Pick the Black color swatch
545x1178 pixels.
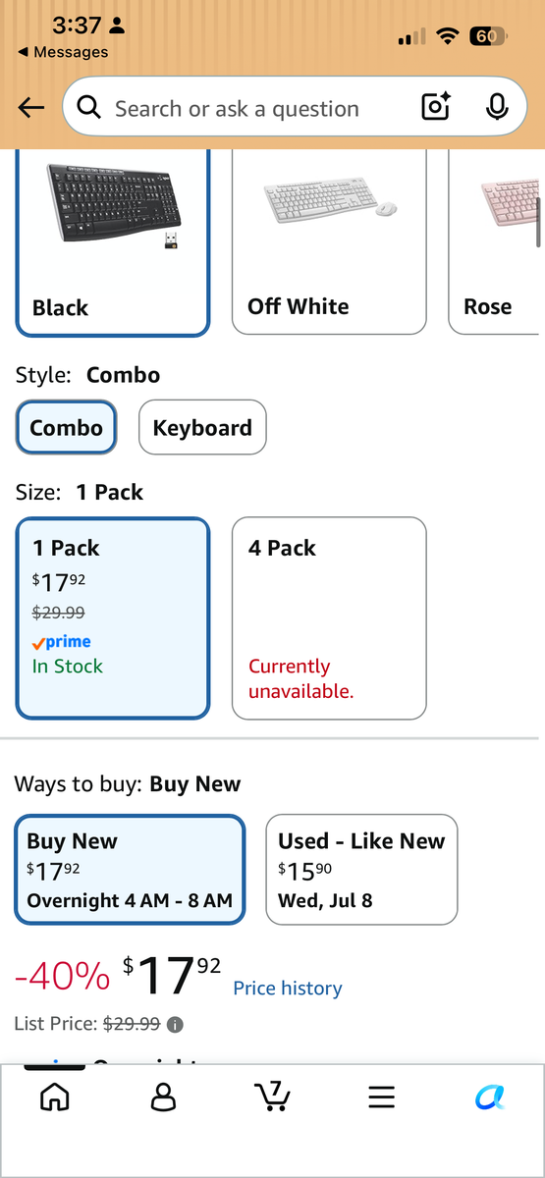pyautogui.click(x=113, y=241)
